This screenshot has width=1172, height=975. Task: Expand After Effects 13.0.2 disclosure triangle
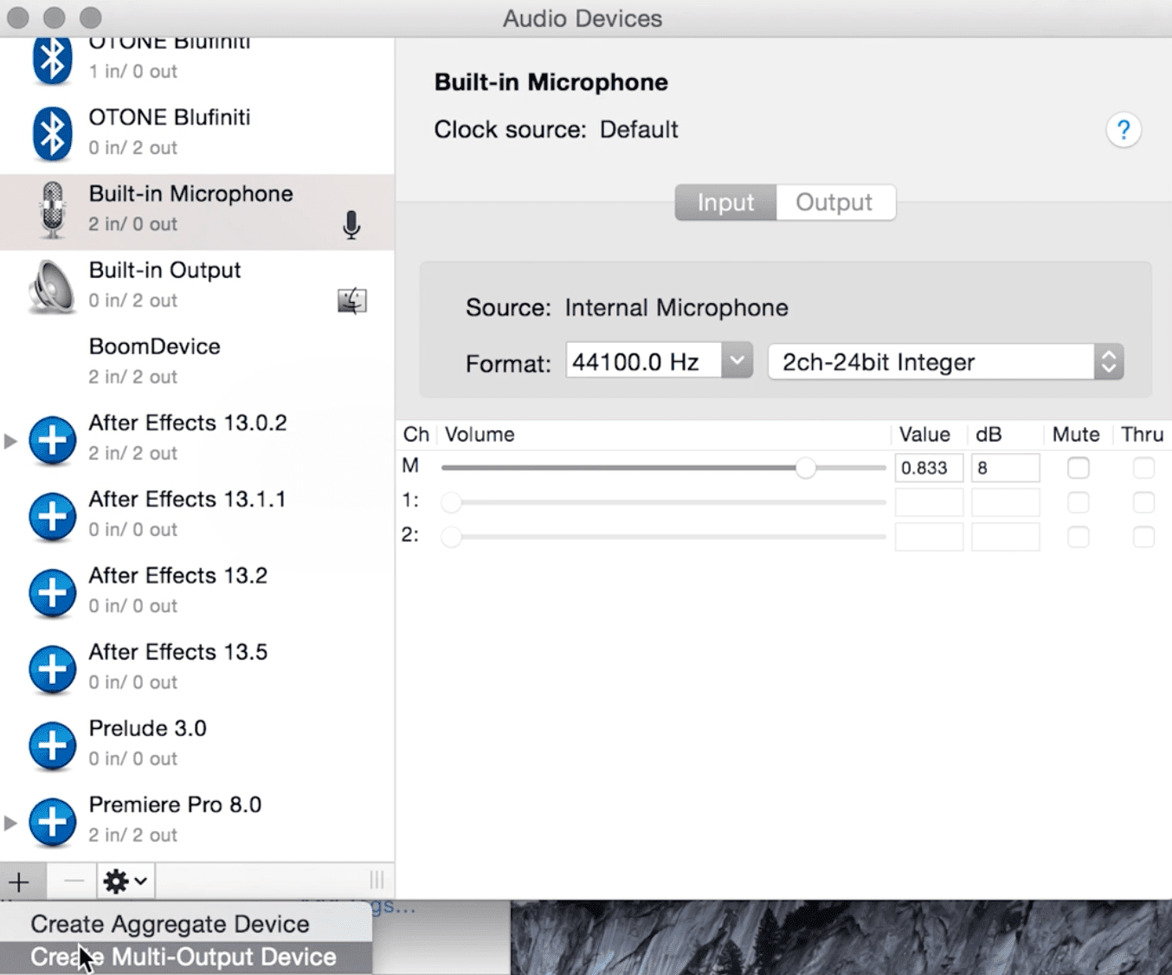pos(10,441)
